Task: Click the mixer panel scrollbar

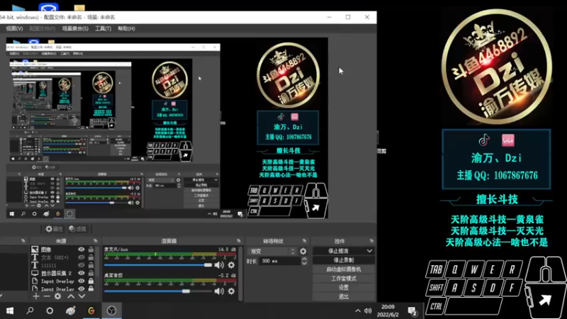Action: [240, 274]
